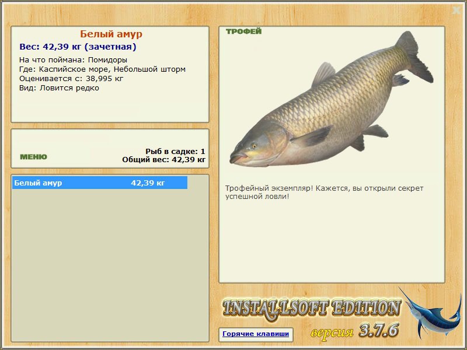Close the trophy window with the X
The height and width of the screenshot is (350, 467).
pyautogui.click(x=456, y=10)
